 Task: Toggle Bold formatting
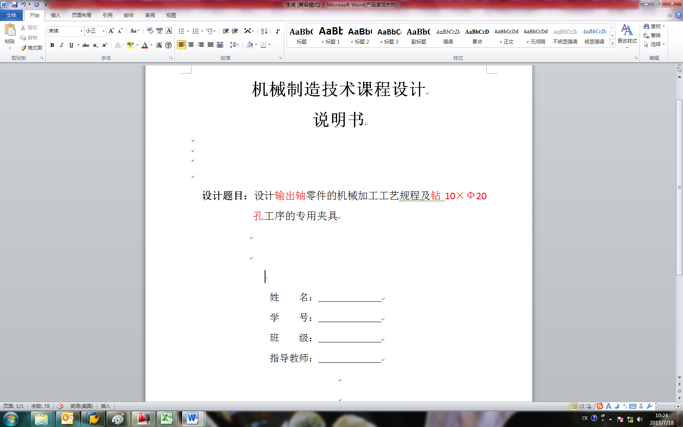click(52, 45)
